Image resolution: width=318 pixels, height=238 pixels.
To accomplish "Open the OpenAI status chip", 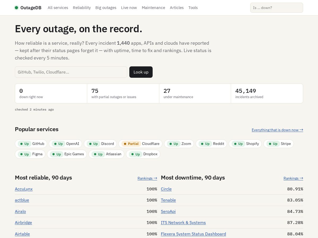I will pos(65,144).
